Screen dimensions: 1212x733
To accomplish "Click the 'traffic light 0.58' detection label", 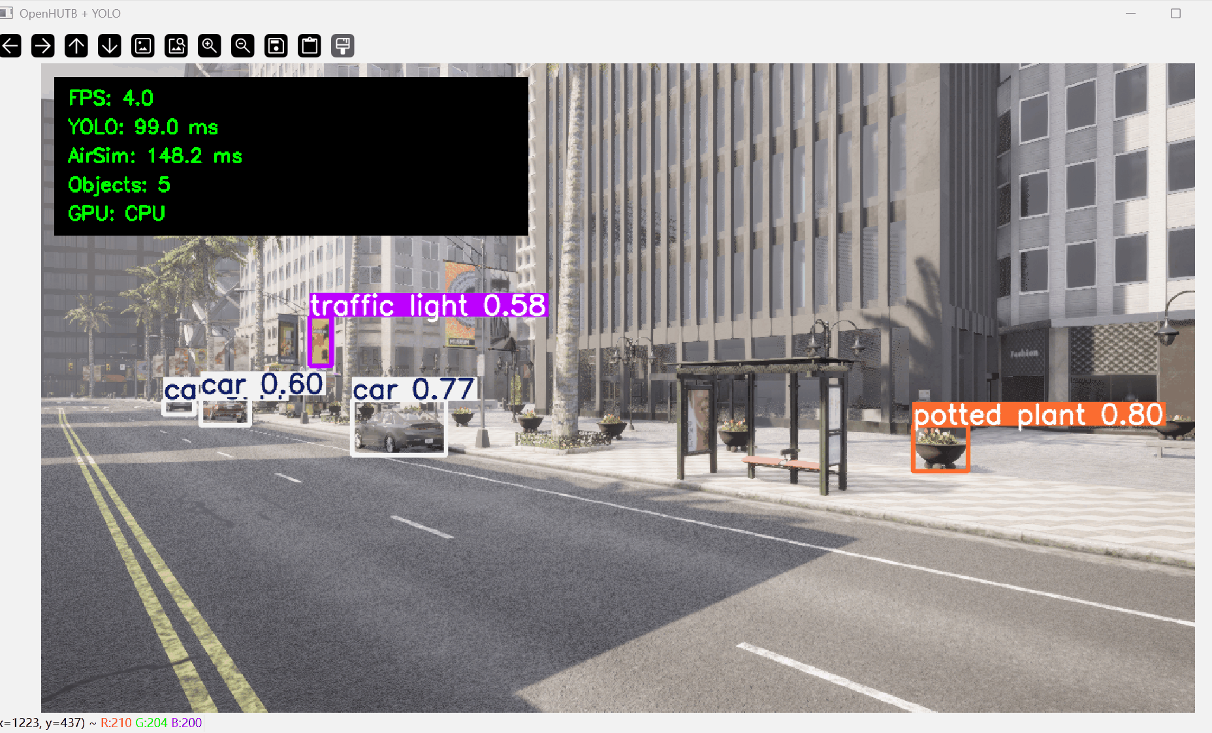I will [428, 305].
